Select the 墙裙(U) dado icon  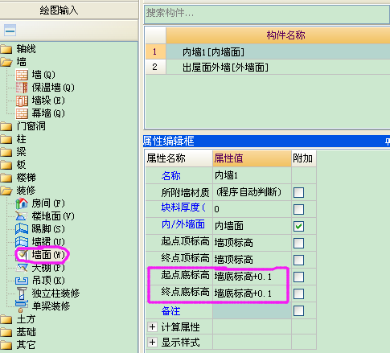click(x=22, y=242)
